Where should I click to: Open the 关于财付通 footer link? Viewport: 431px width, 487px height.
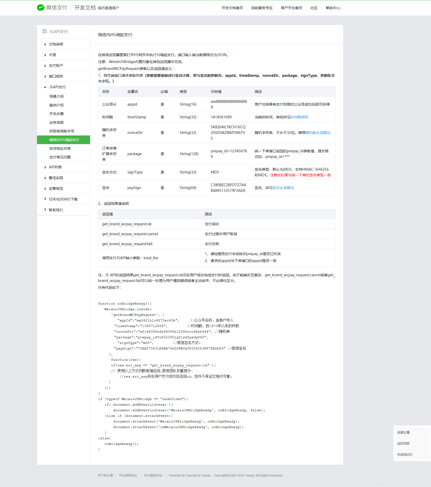pos(105,475)
